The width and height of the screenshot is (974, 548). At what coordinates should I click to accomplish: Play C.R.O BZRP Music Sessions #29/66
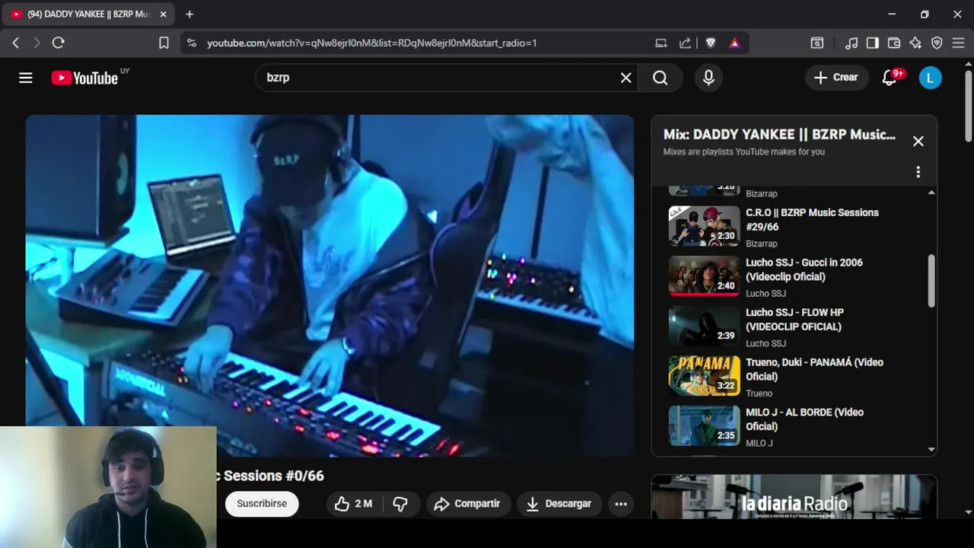click(791, 227)
